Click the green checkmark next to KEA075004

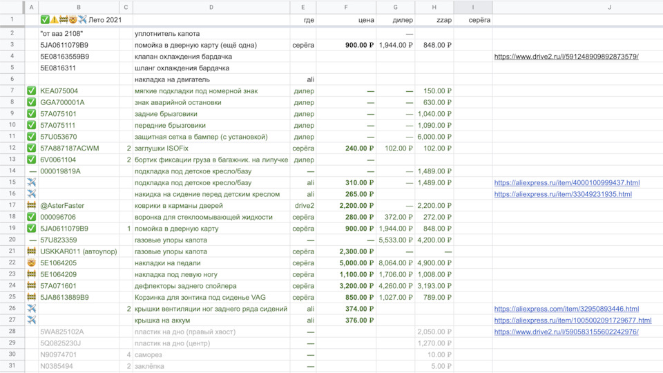tap(32, 91)
